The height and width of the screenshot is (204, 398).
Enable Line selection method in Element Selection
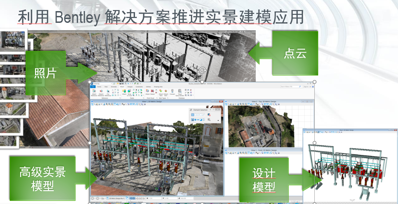coord(204,115)
